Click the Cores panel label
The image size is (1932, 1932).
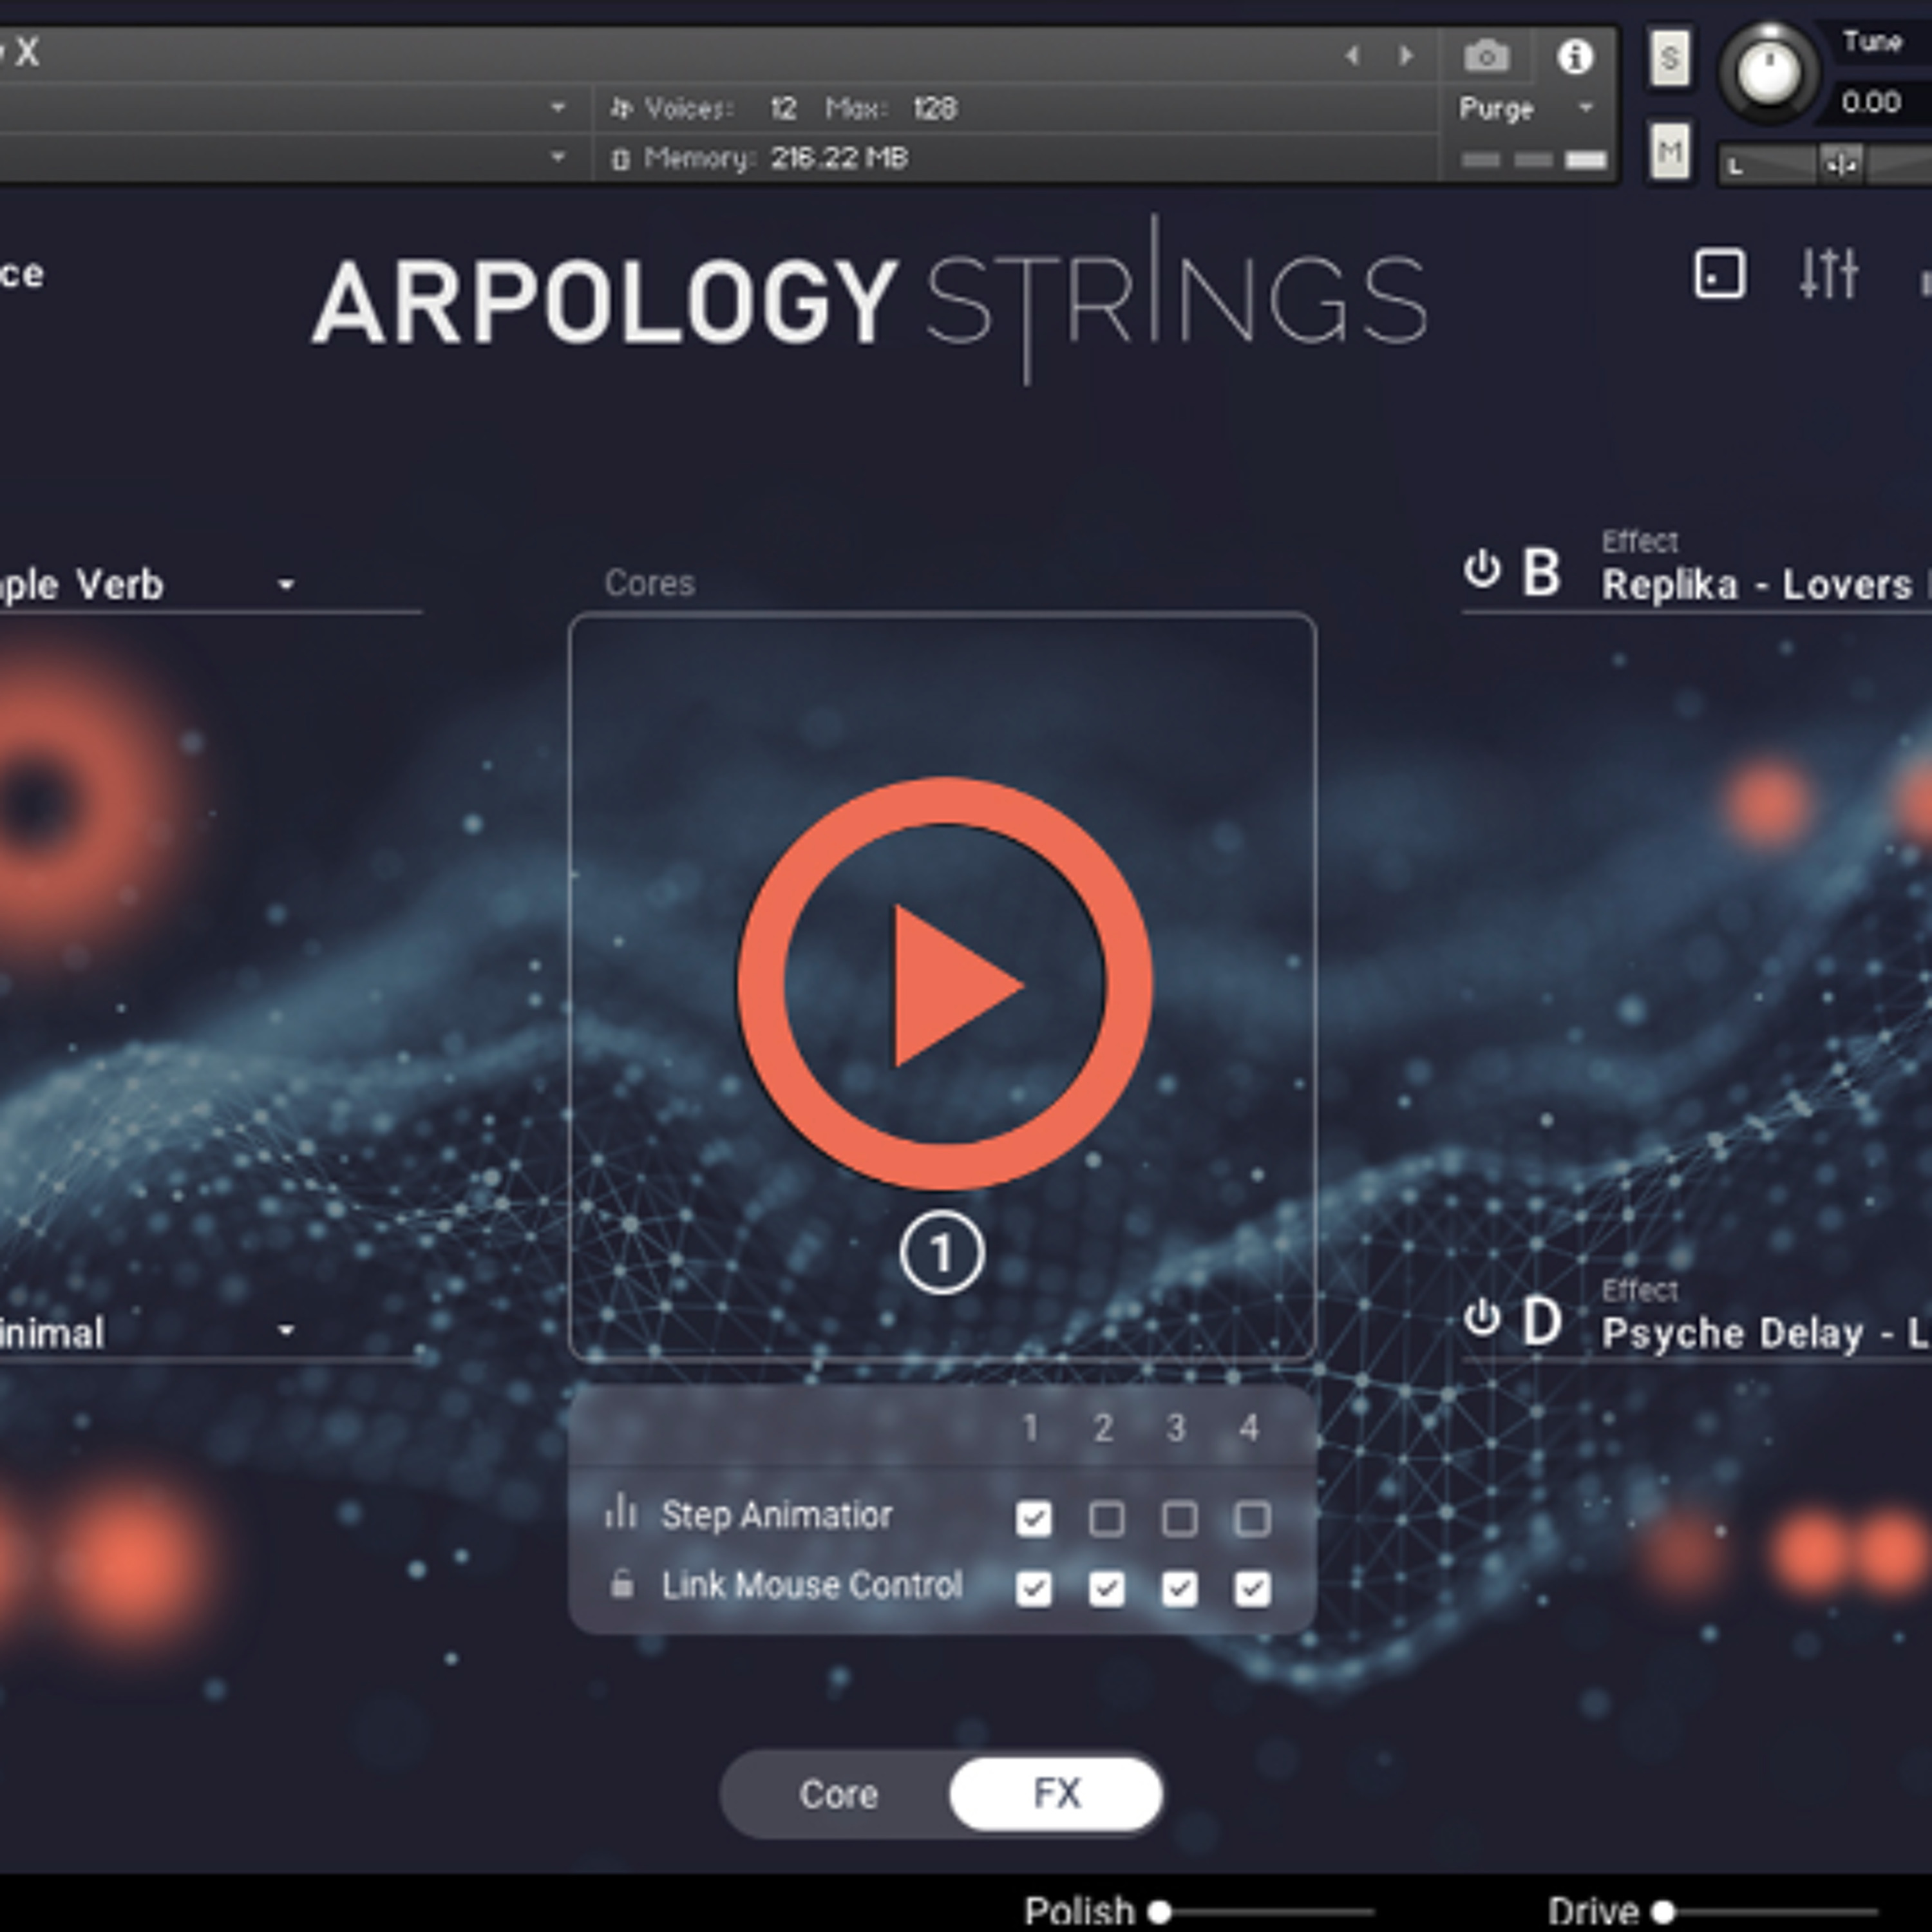pos(649,583)
